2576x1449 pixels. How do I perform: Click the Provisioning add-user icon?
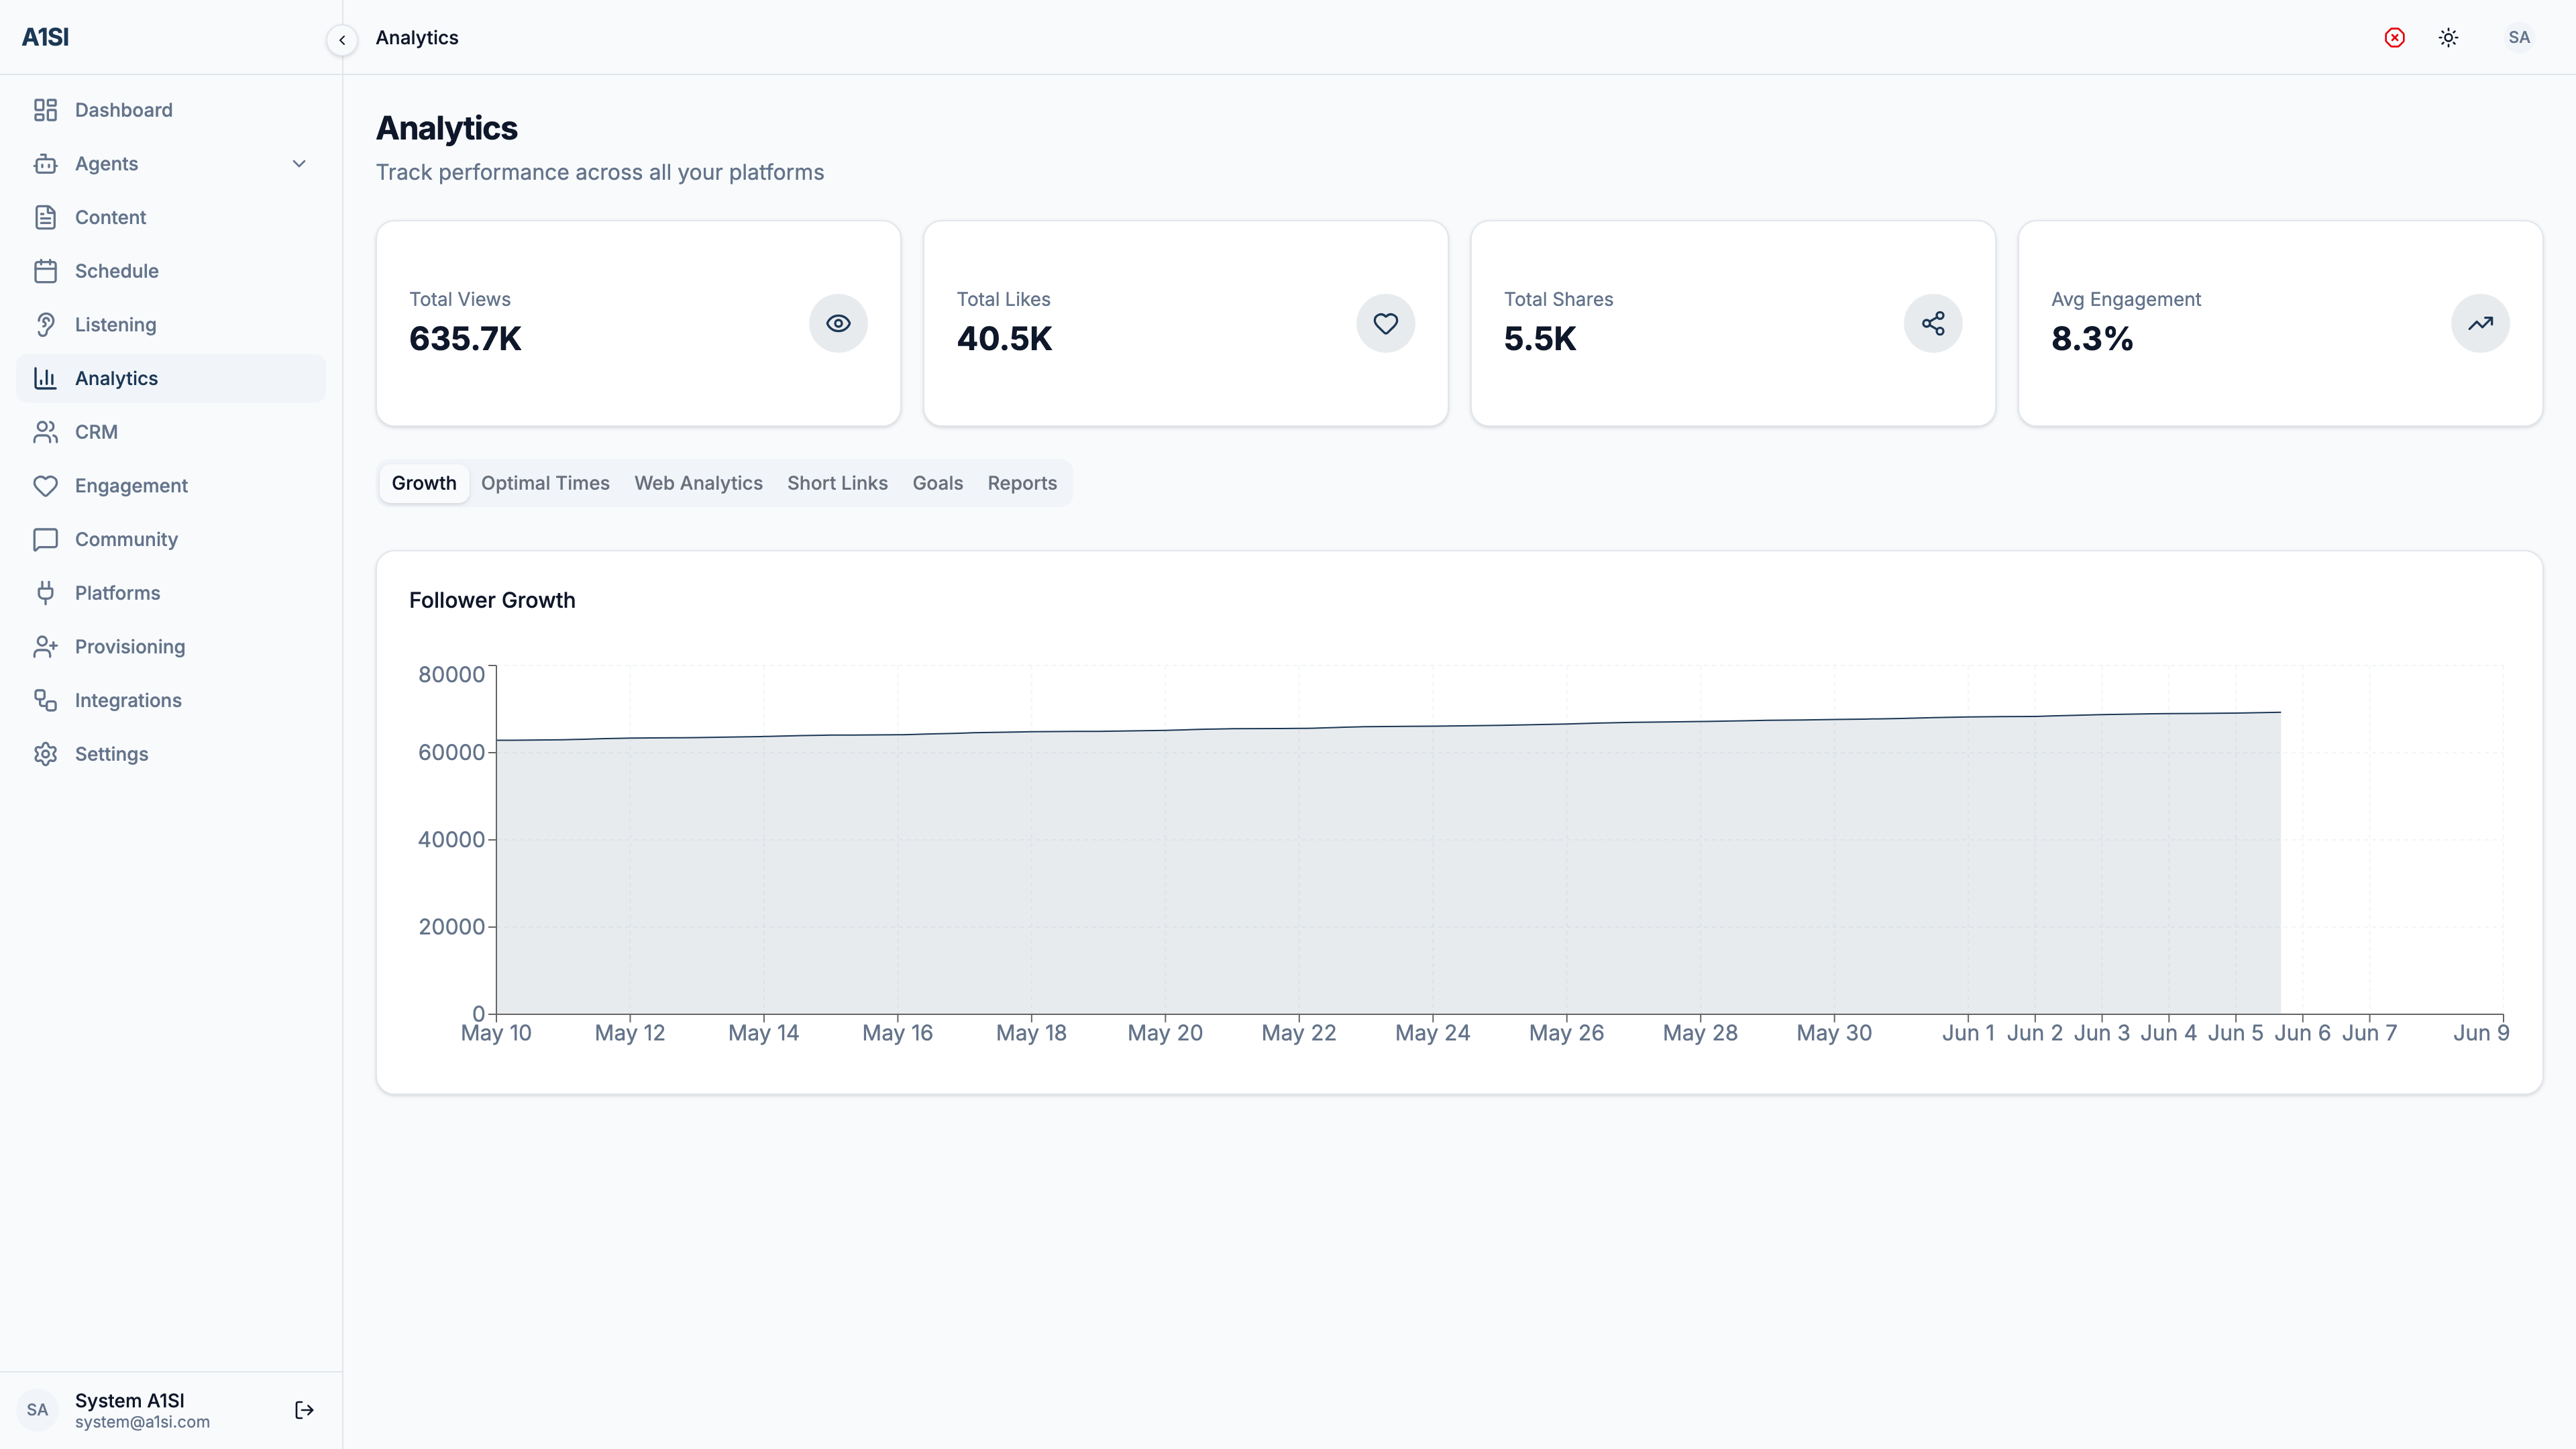coord(45,647)
